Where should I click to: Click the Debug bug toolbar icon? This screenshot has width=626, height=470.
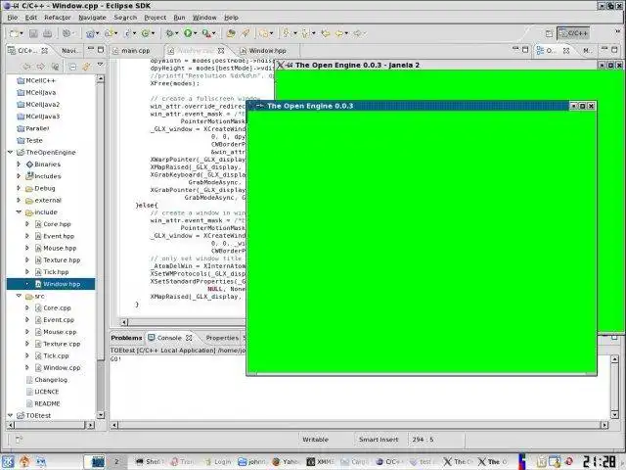pyautogui.click(x=169, y=33)
